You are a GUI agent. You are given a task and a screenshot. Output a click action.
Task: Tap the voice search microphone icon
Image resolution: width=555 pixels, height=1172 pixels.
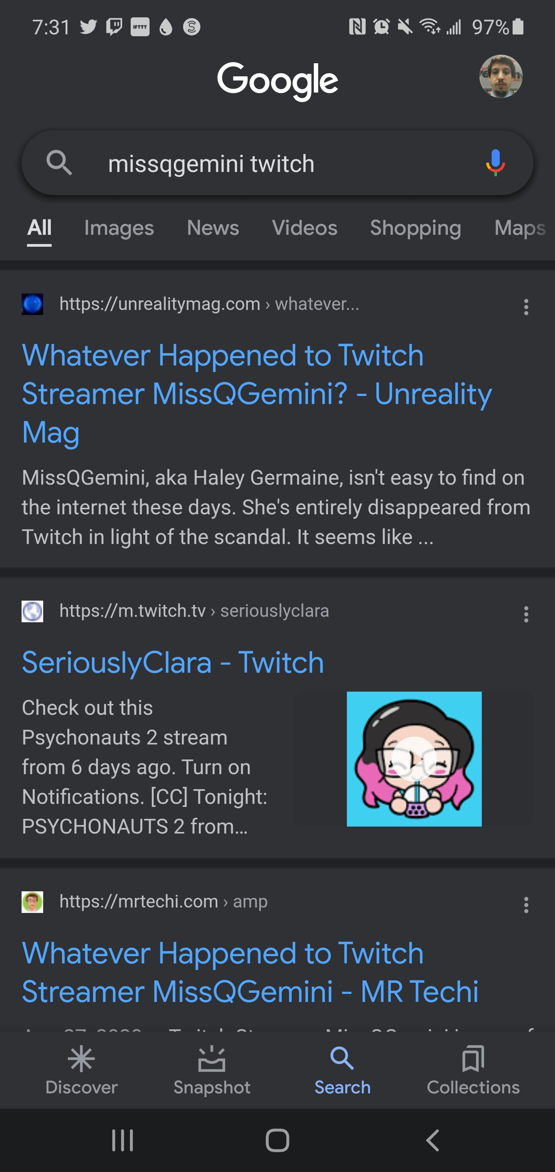pos(495,163)
